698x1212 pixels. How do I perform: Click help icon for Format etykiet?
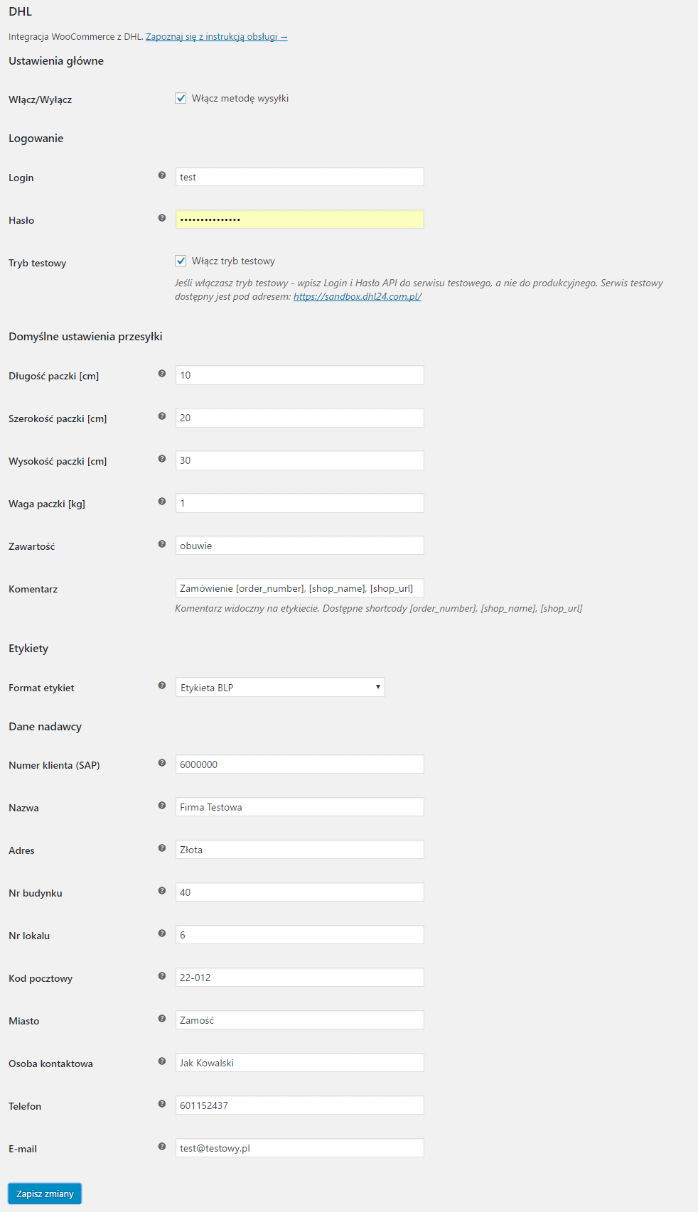[162, 686]
